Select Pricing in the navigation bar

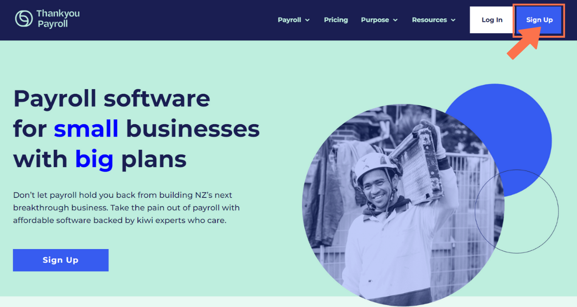point(336,20)
